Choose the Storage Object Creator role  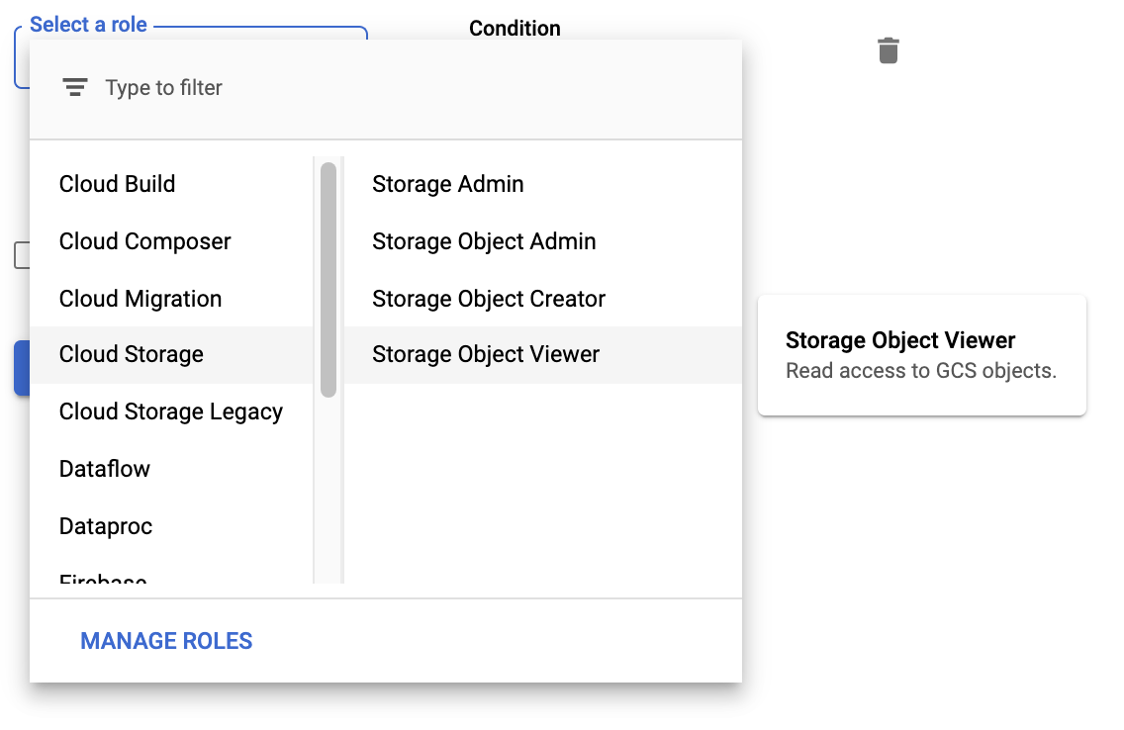tap(489, 299)
